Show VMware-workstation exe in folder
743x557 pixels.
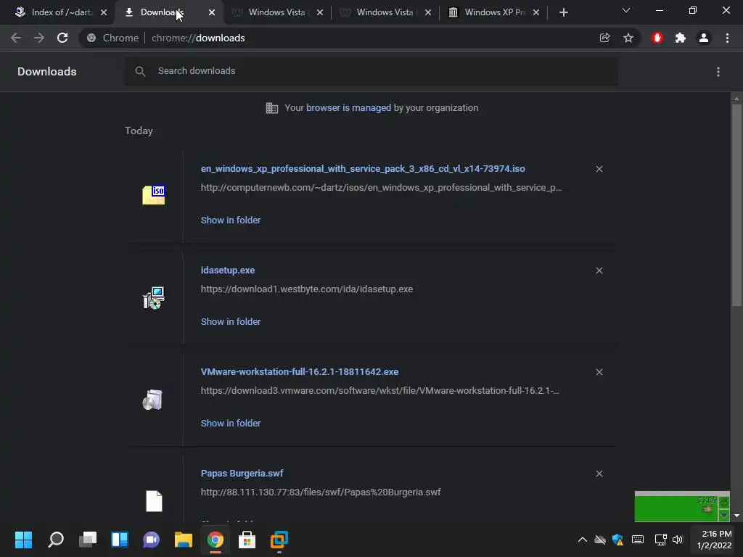coord(231,424)
